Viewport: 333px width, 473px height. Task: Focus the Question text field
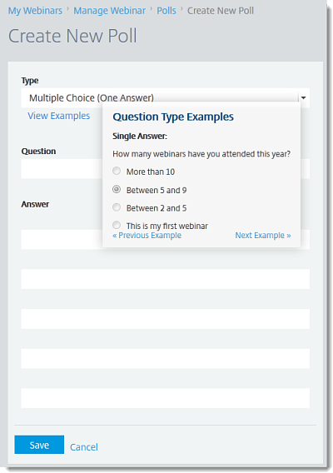(62, 169)
